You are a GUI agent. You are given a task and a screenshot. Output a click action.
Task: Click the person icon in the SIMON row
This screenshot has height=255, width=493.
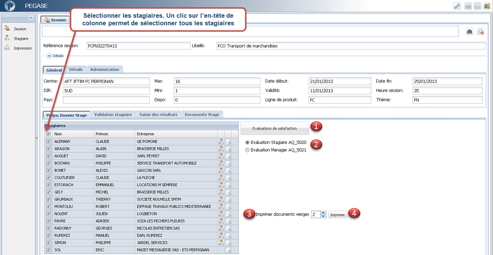click(x=221, y=243)
